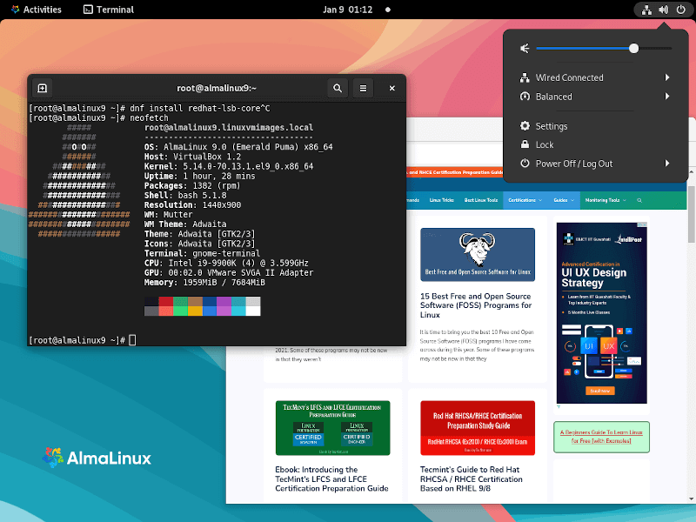Click the website search magnifier icon
The height and width of the screenshot is (522, 696).
(639, 200)
